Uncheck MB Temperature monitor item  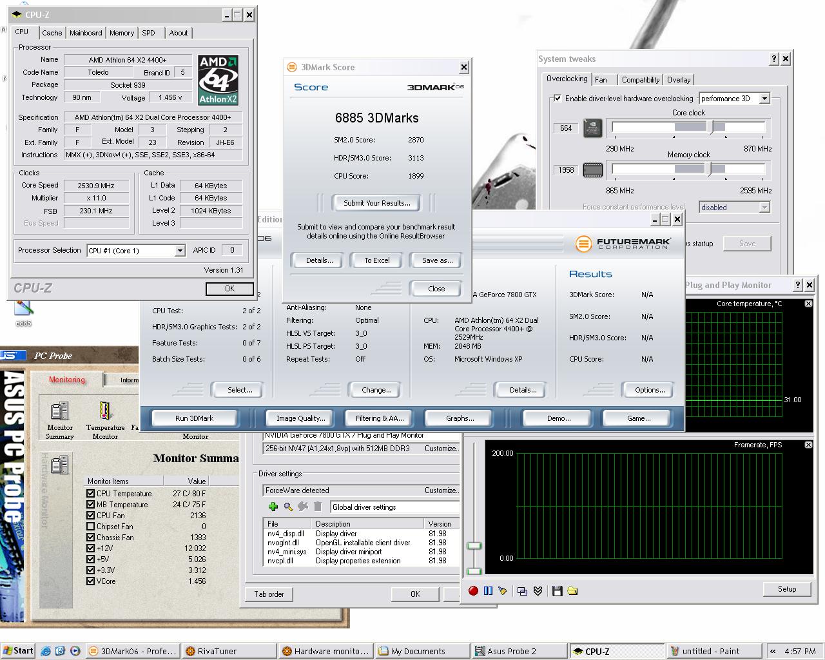tap(90, 505)
